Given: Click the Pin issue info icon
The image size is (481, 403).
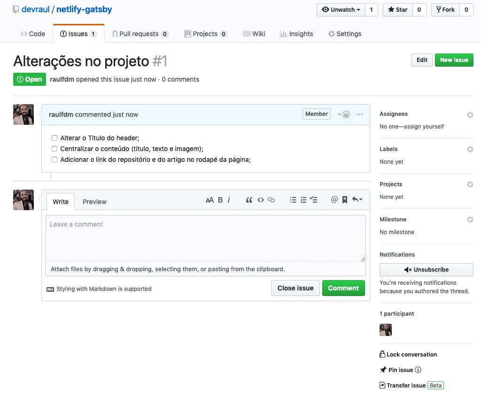Looking at the screenshot, I should [x=418, y=370].
